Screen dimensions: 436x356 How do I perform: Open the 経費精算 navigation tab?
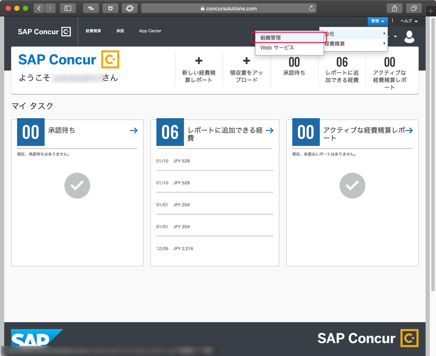pos(93,31)
